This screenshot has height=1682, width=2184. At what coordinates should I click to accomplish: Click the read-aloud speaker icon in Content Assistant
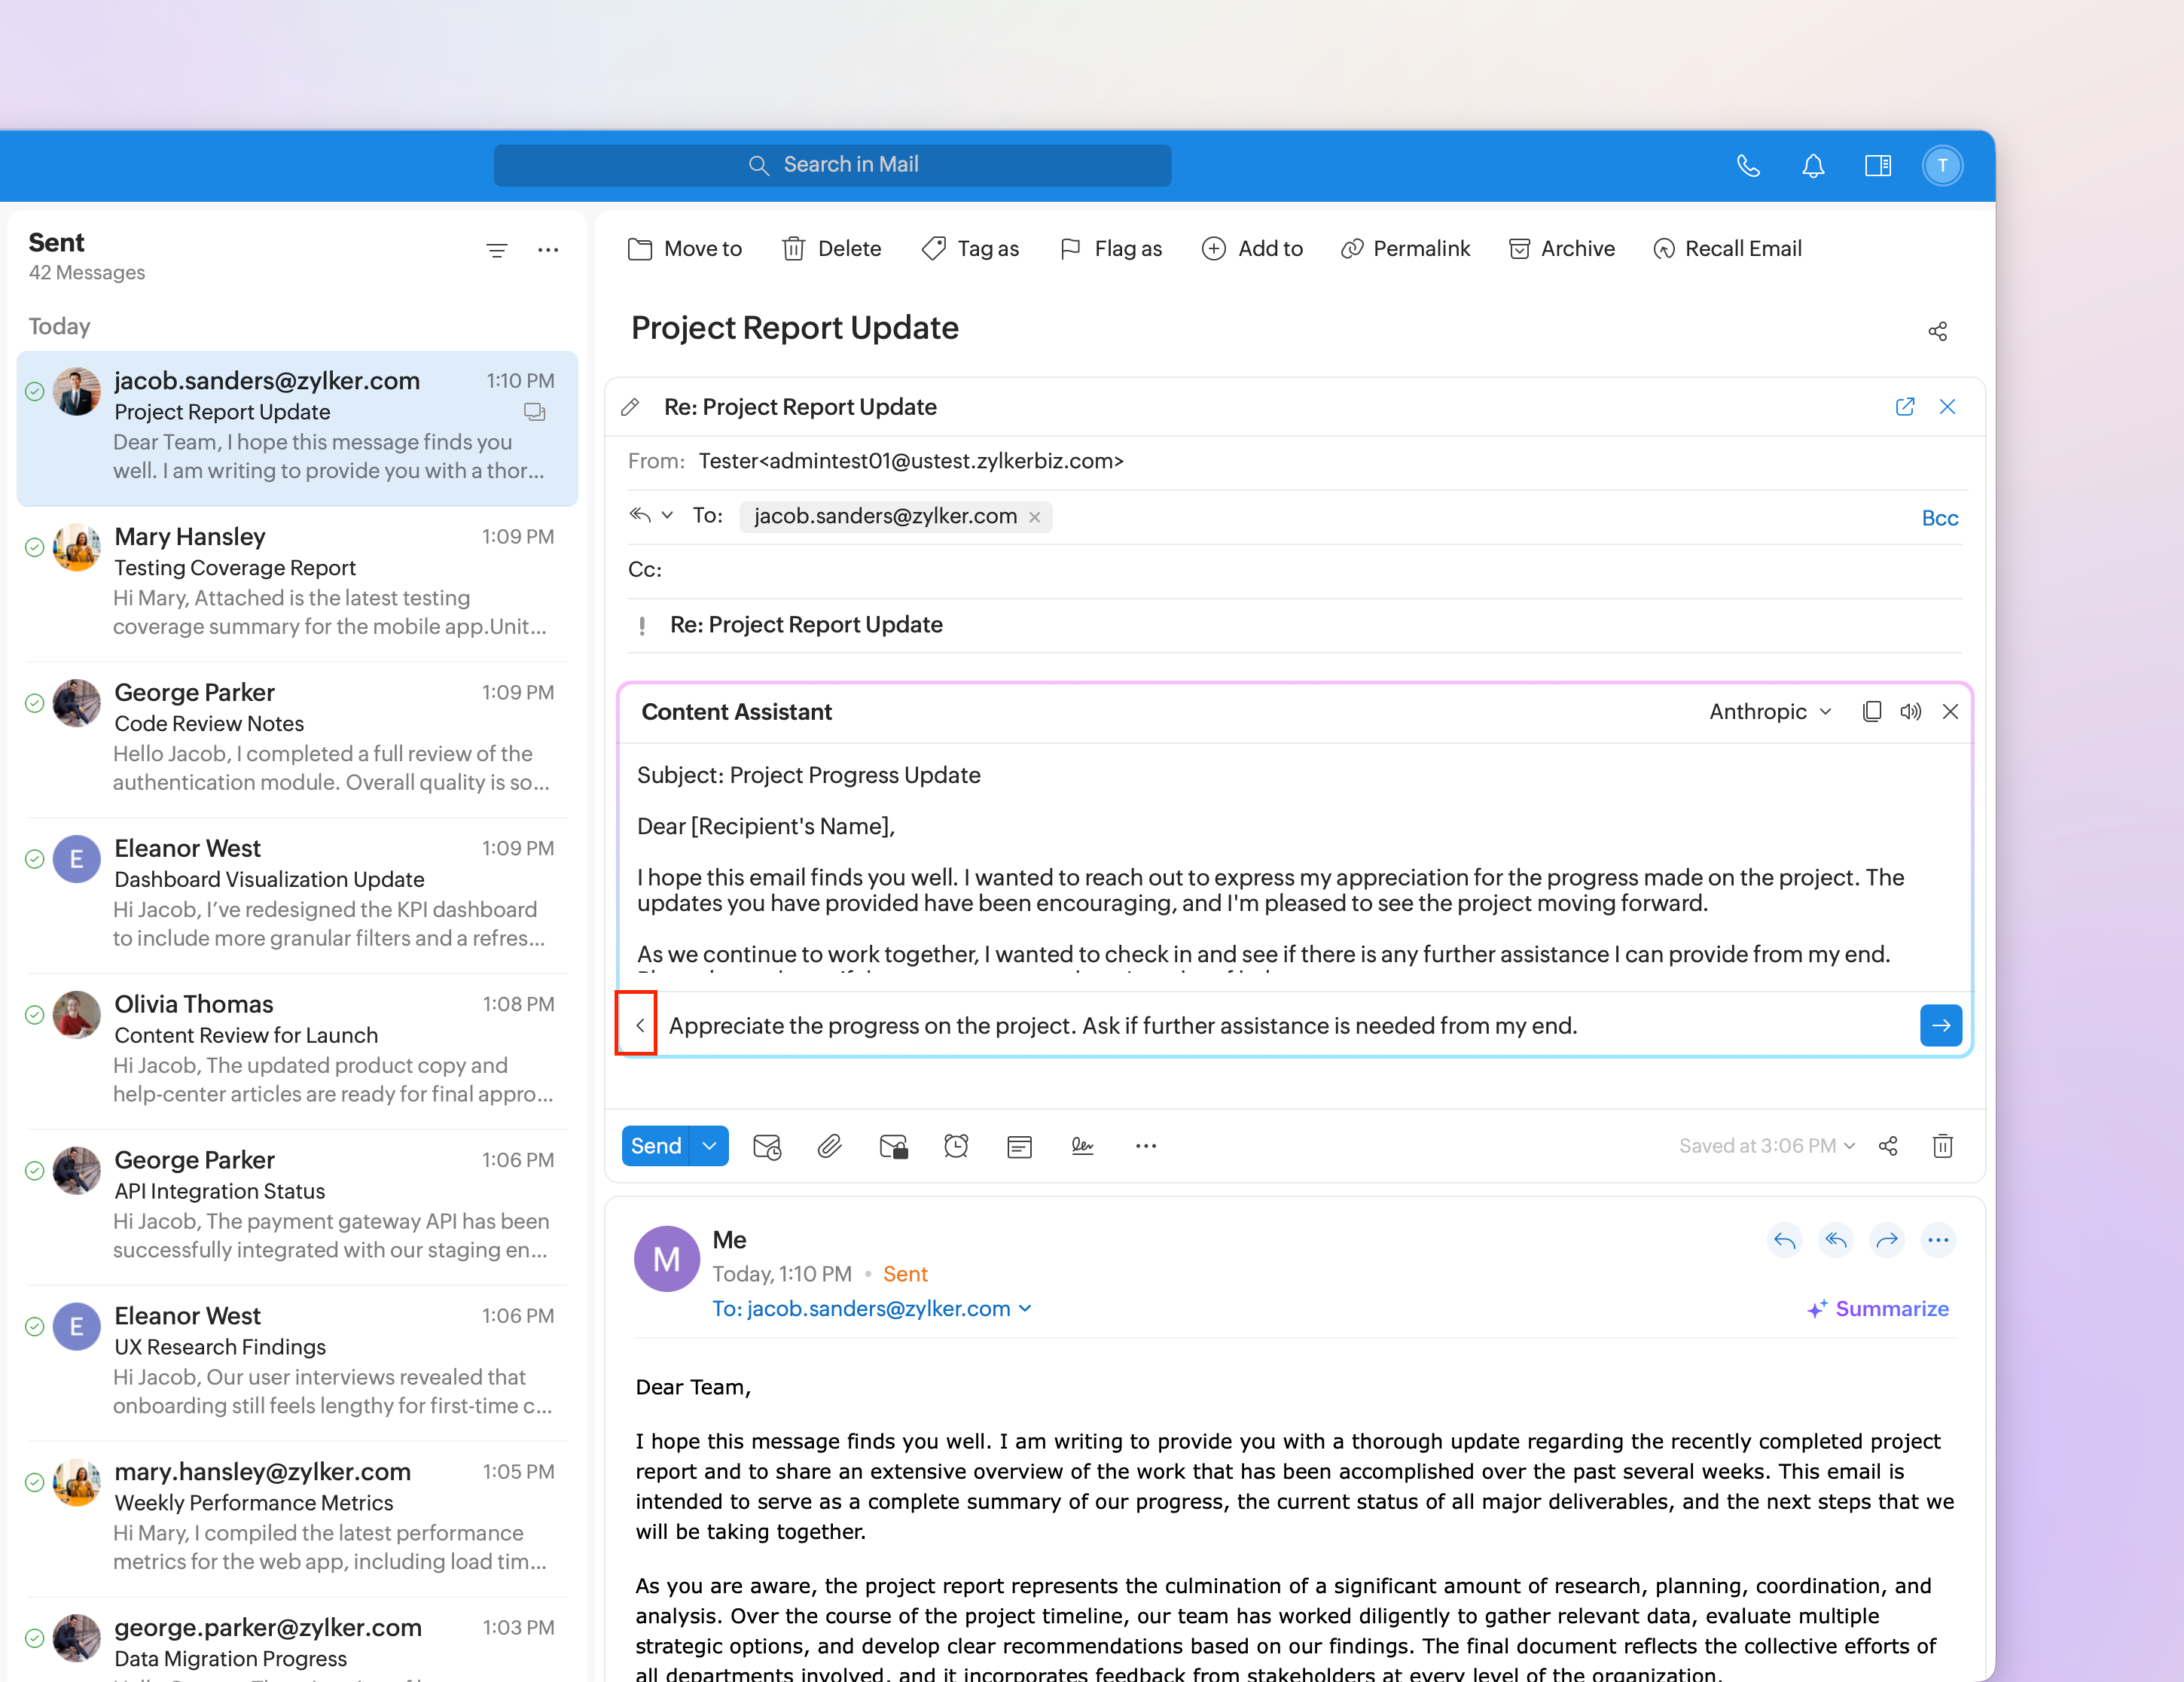tap(1910, 712)
